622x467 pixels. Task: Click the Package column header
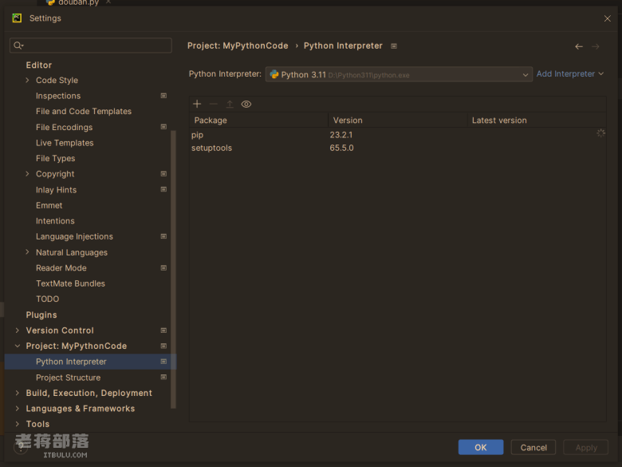pyautogui.click(x=258, y=121)
